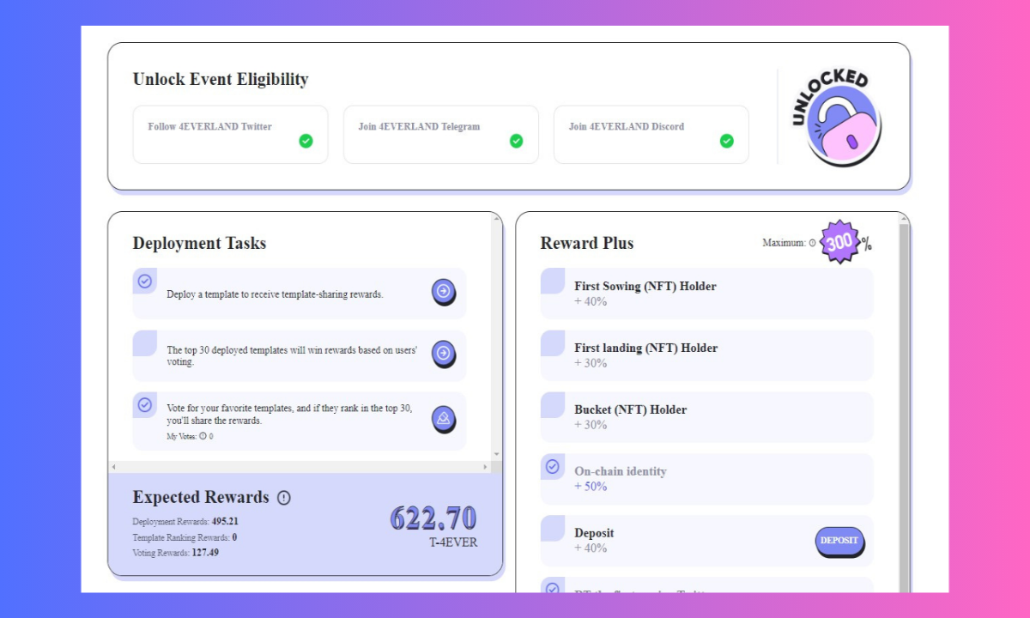Viewport: 1030px width, 618px height.
Task: Toggle checkmark on Vote for favorite templates task
Action: click(x=145, y=404)
